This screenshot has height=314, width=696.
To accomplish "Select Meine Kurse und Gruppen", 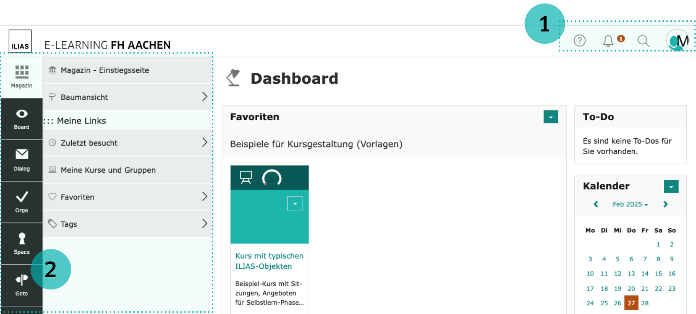I will [108, 170].
